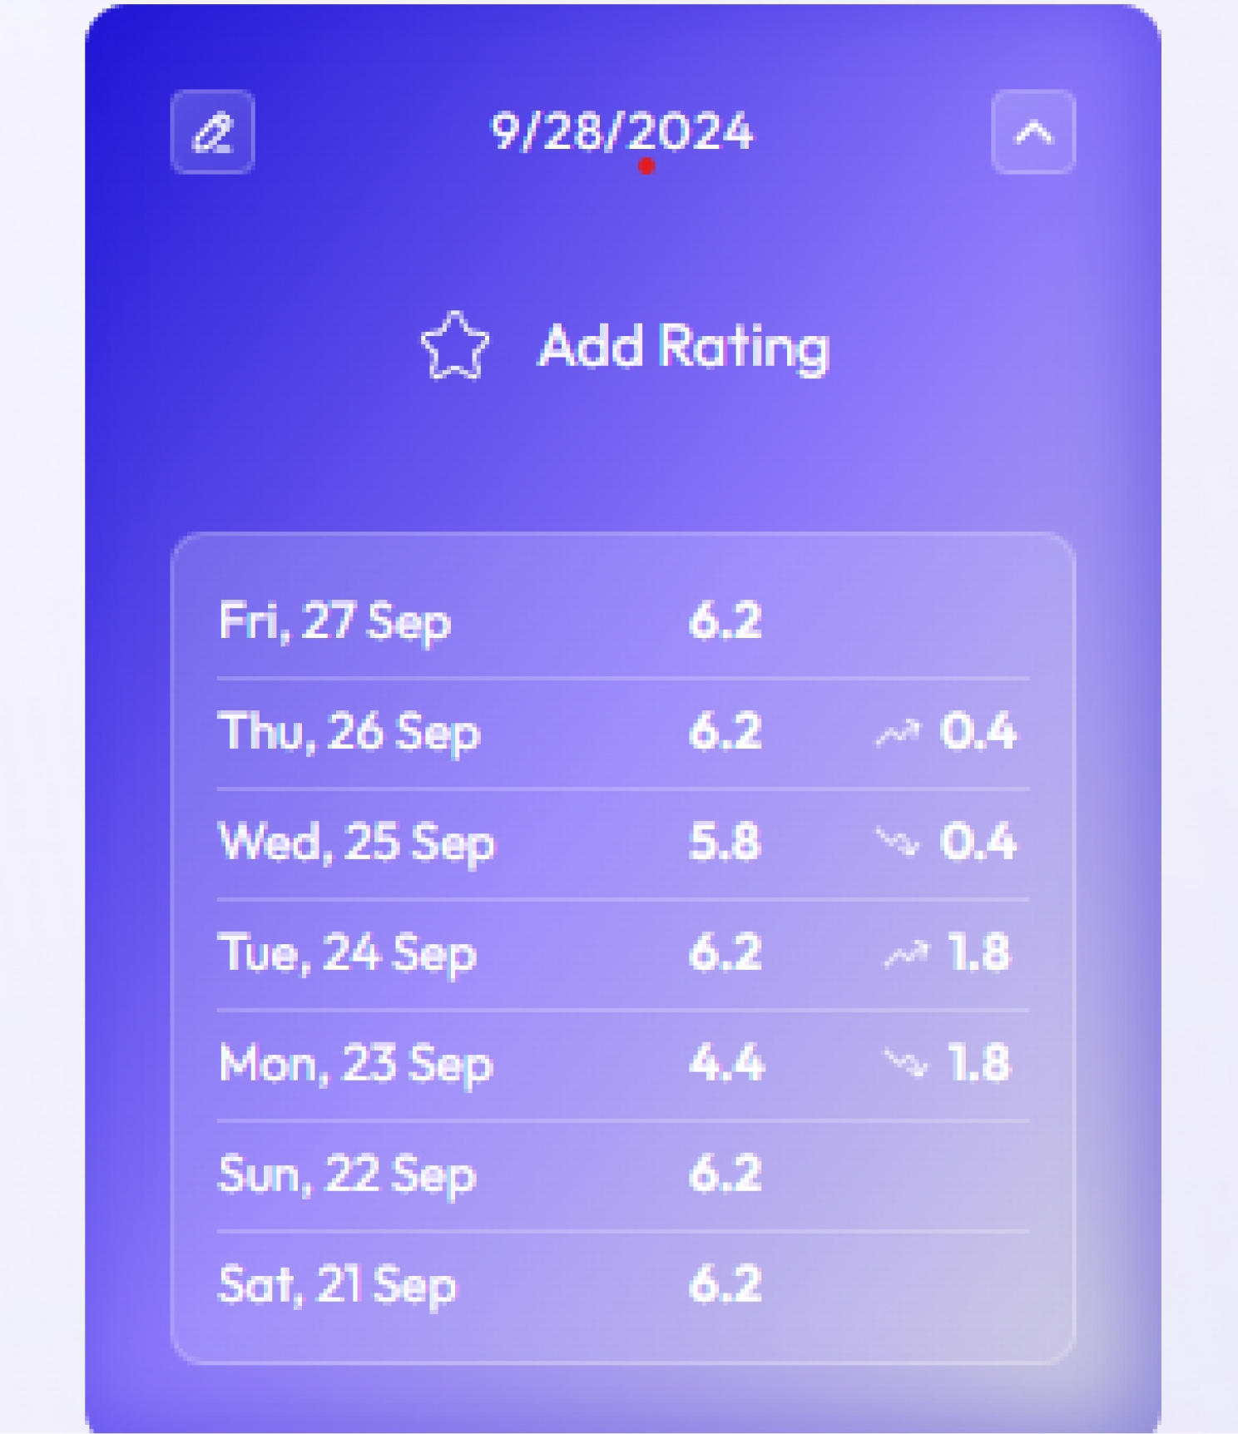
Task: Select the Mon, 23 Sep row
Action: pos(622,1065)
